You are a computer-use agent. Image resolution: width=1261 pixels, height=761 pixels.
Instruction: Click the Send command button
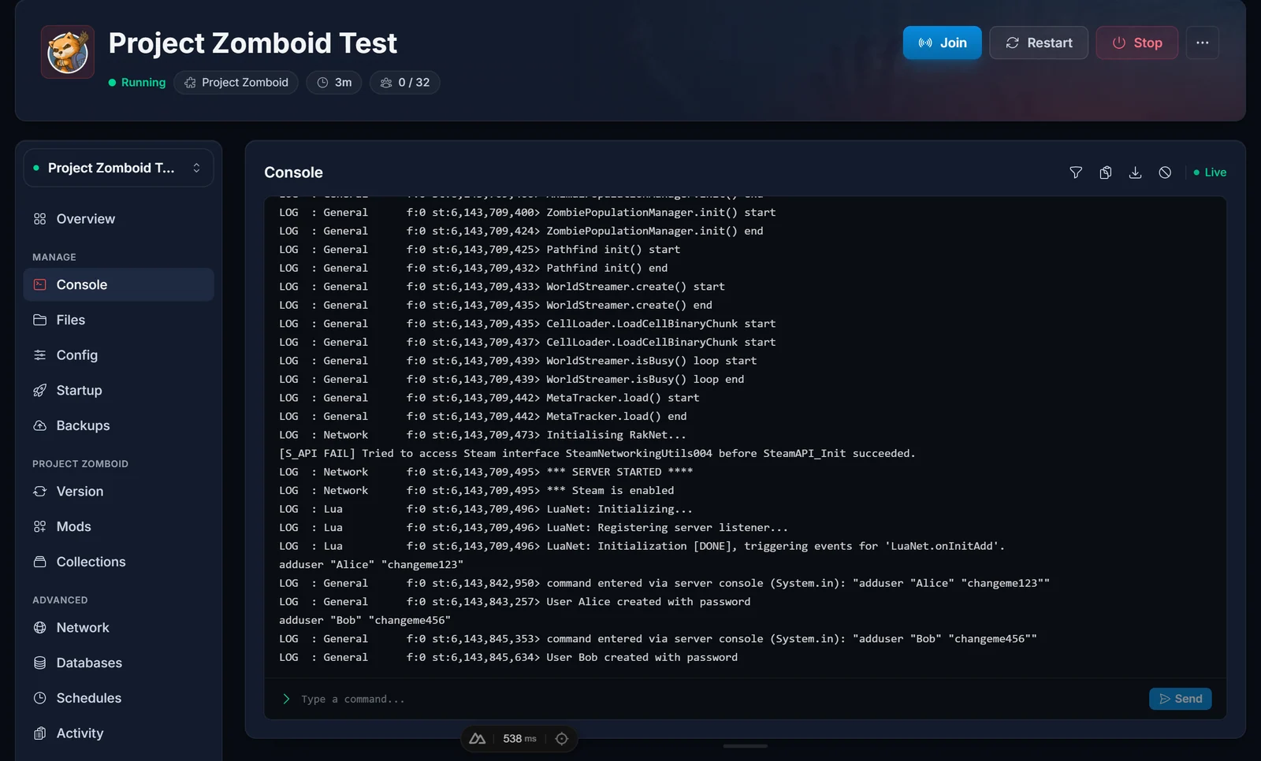[x=1180, y=699]
